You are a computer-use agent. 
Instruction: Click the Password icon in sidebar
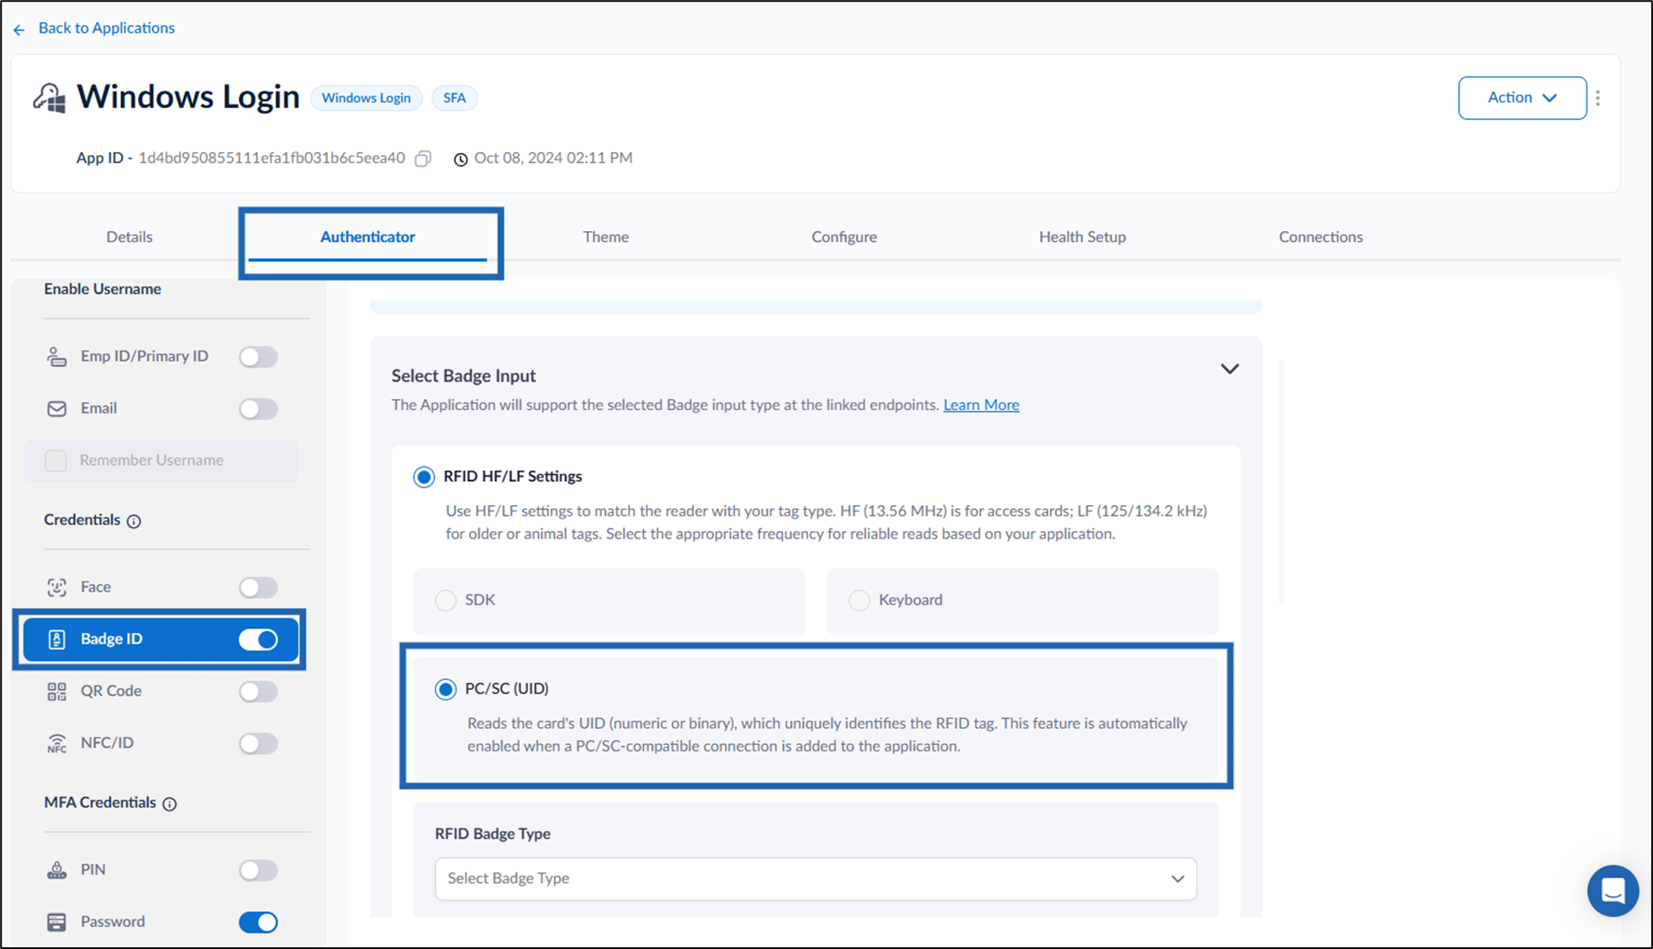pos(56,922)
